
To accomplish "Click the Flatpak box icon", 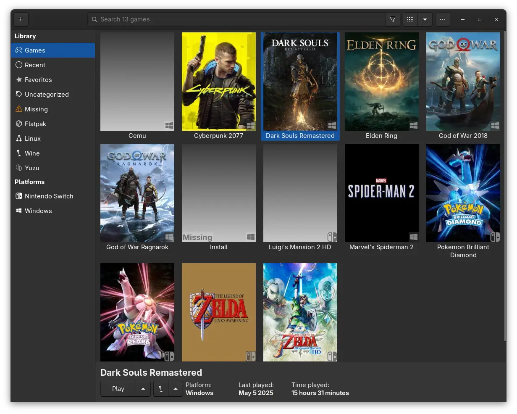I will [x=19, y=124].
